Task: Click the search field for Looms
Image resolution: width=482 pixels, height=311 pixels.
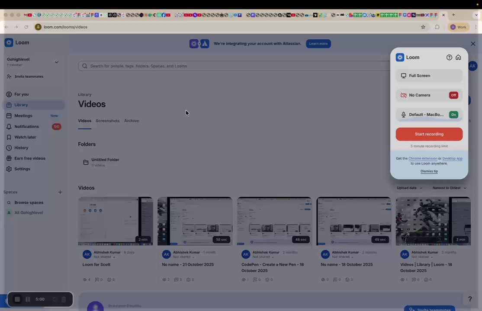Action: 234,66
